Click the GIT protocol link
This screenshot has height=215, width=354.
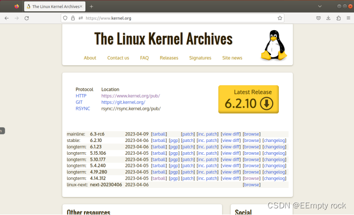click(x=79, y=102)
